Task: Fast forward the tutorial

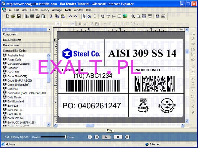Action: tap(127, 137)
